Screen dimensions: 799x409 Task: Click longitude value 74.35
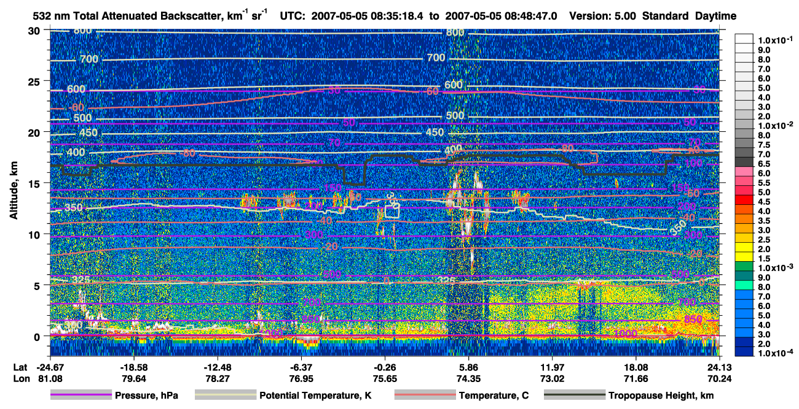tap(469, 378)
